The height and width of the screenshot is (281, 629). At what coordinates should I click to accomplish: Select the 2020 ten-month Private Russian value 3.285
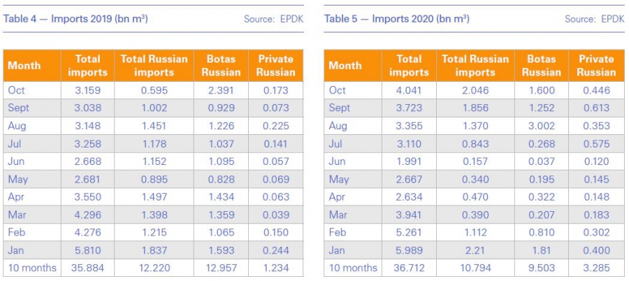[x=596, y=268]
